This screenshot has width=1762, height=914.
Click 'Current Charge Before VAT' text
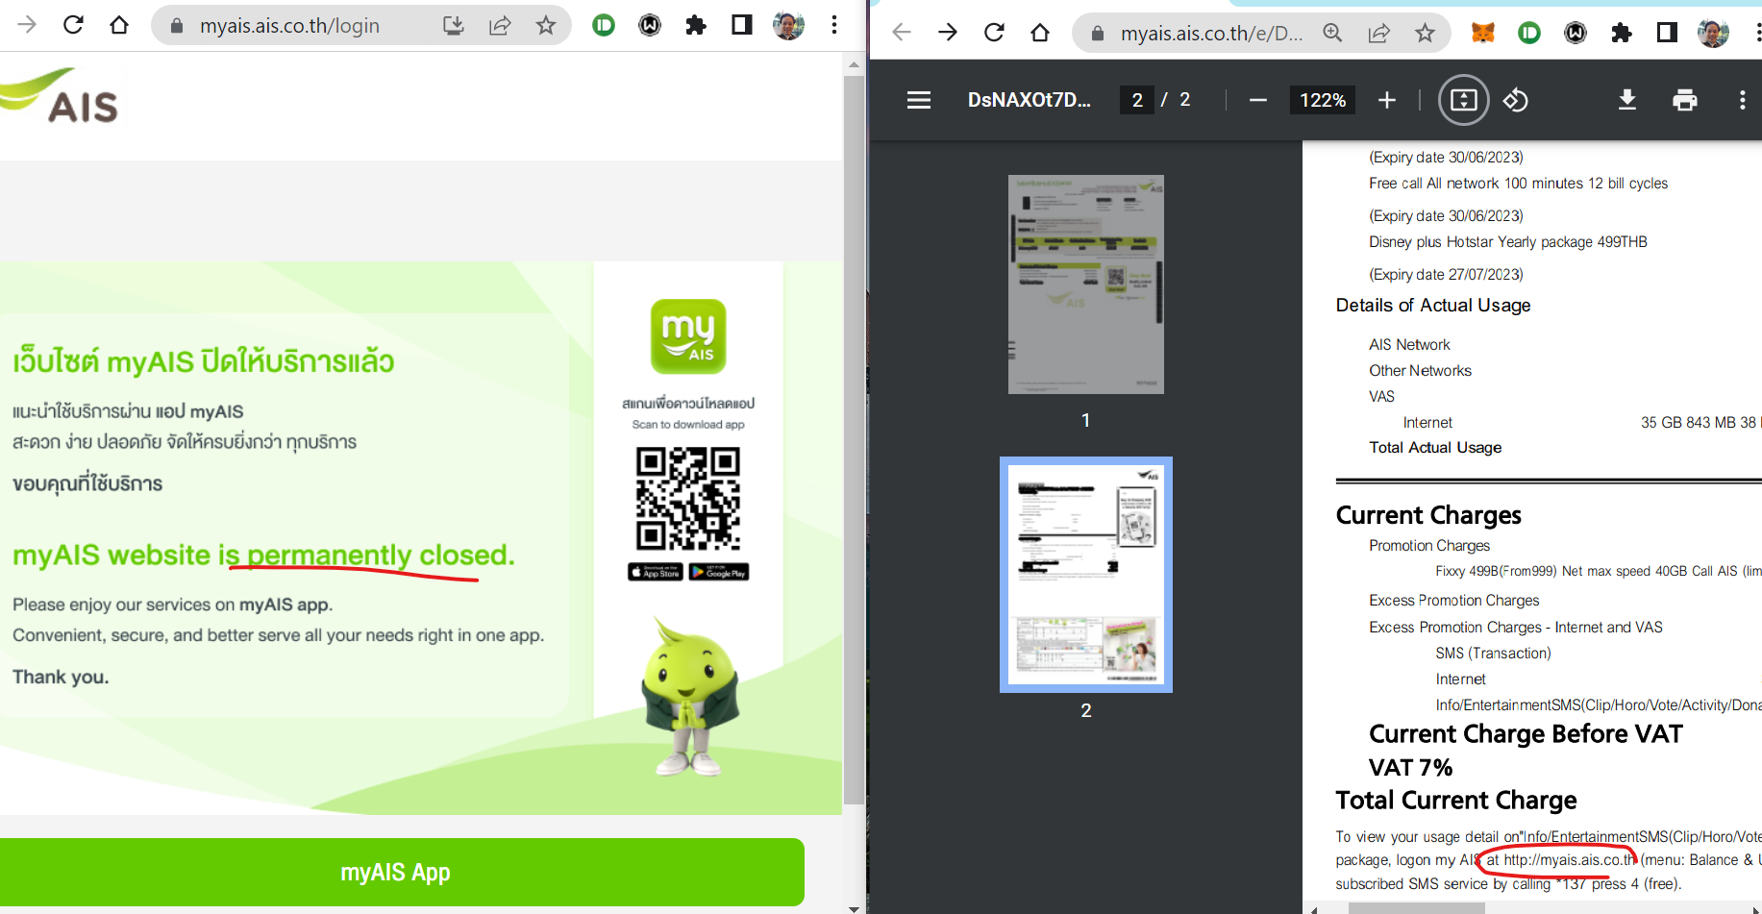pos(1526,734)
